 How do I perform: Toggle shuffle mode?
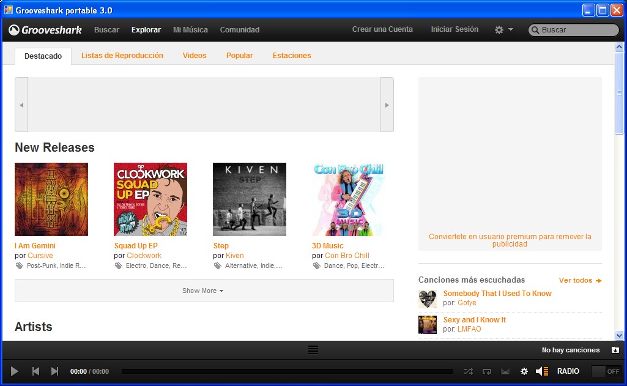pyautogui.click(x=468, y=371)
